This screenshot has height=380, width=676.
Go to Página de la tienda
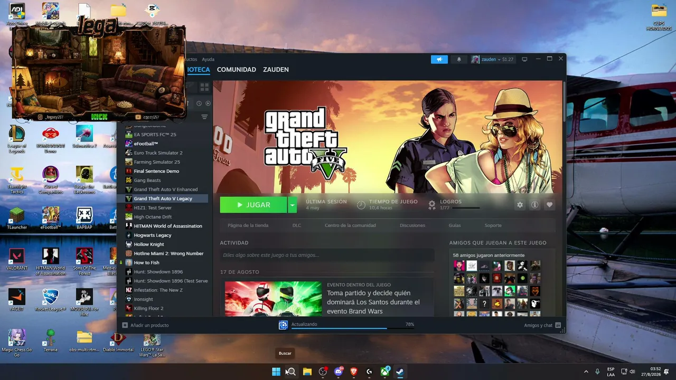tap(248, 225)
